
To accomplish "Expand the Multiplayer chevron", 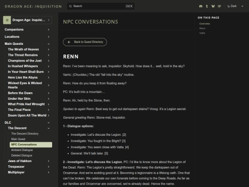I will [48, 172].
